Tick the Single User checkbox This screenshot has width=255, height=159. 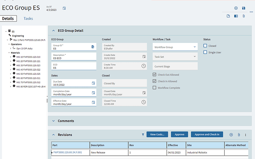(x=205, y=52)
